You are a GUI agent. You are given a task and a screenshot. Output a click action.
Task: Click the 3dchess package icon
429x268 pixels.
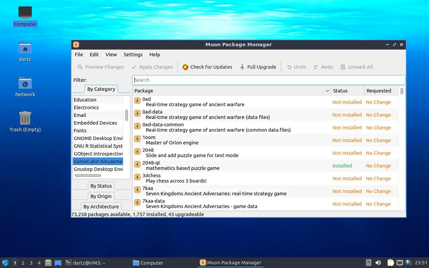tap(137, 177)
